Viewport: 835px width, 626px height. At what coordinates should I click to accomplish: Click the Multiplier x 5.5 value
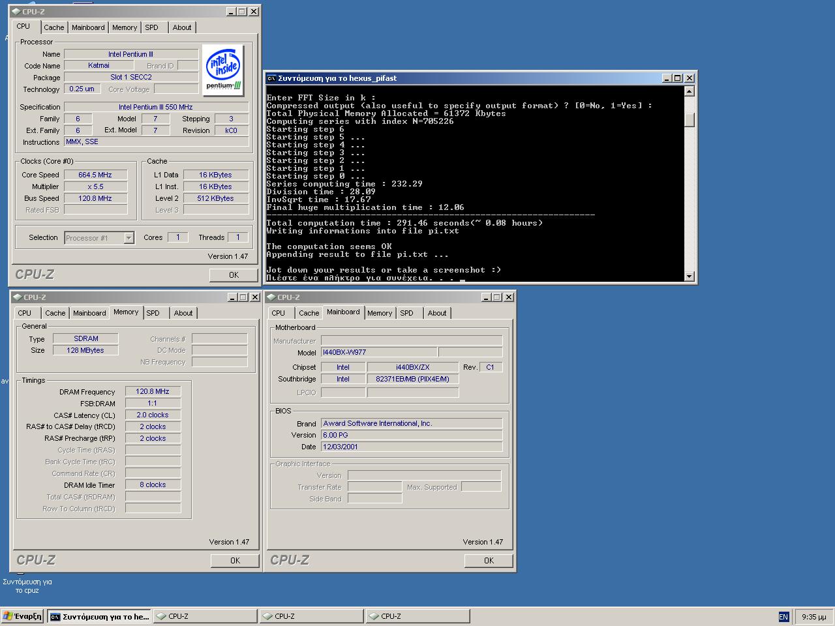pos(95,186)
